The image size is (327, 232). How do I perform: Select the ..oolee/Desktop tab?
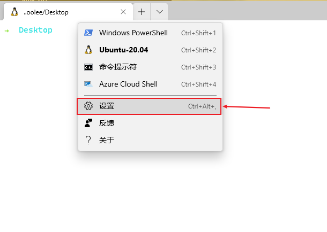pos(68,12)
